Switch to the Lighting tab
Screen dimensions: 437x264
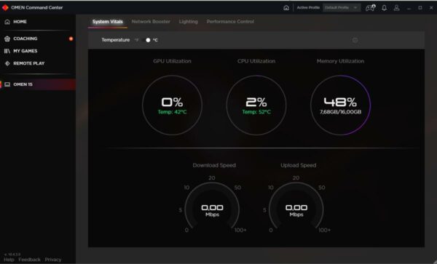189,21
